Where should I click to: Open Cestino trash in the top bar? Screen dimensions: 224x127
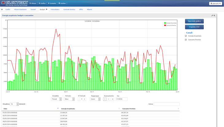point(62,3)
